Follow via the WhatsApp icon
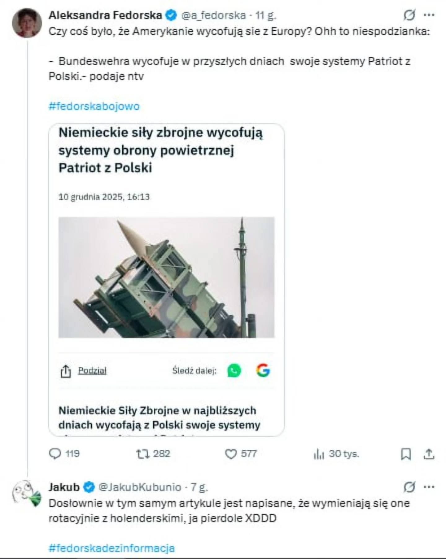 234,371
